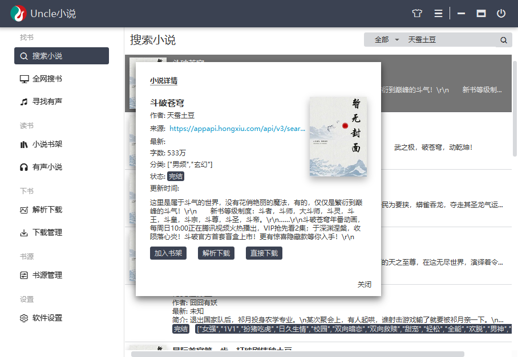Open 全网搜书 from the sidebar

click(x=23, y=79)
